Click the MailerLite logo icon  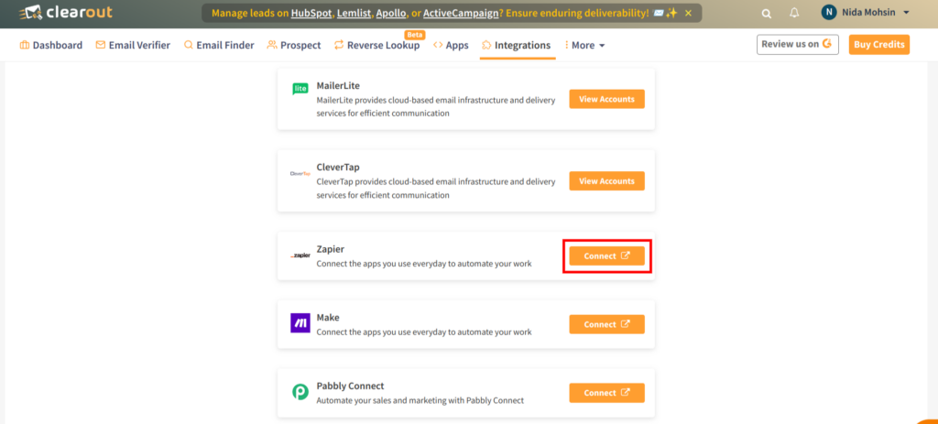pos(300,89)
